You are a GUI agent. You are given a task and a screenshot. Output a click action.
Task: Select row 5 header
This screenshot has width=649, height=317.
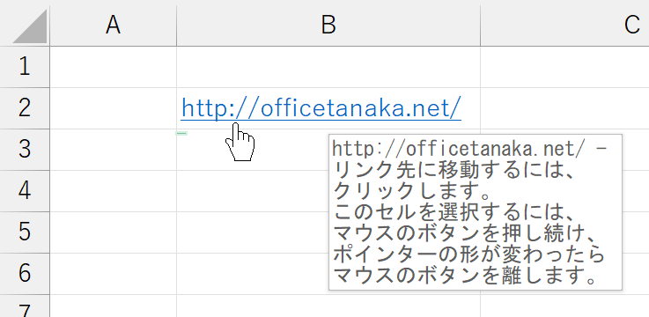tap(25, 232)
